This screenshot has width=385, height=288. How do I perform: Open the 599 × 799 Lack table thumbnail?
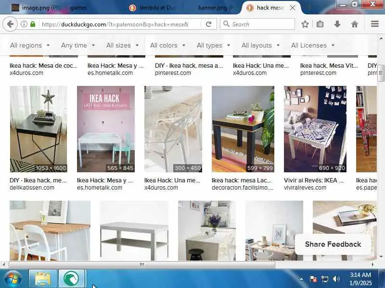coord(243,129)
